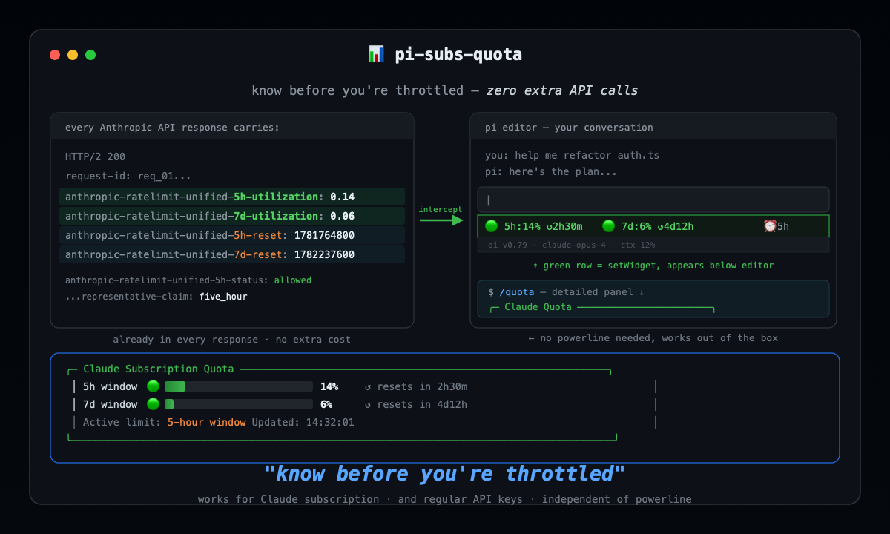
Task: Click 'already in every response · no extra cost' caption
Action: tap(232, 340)
